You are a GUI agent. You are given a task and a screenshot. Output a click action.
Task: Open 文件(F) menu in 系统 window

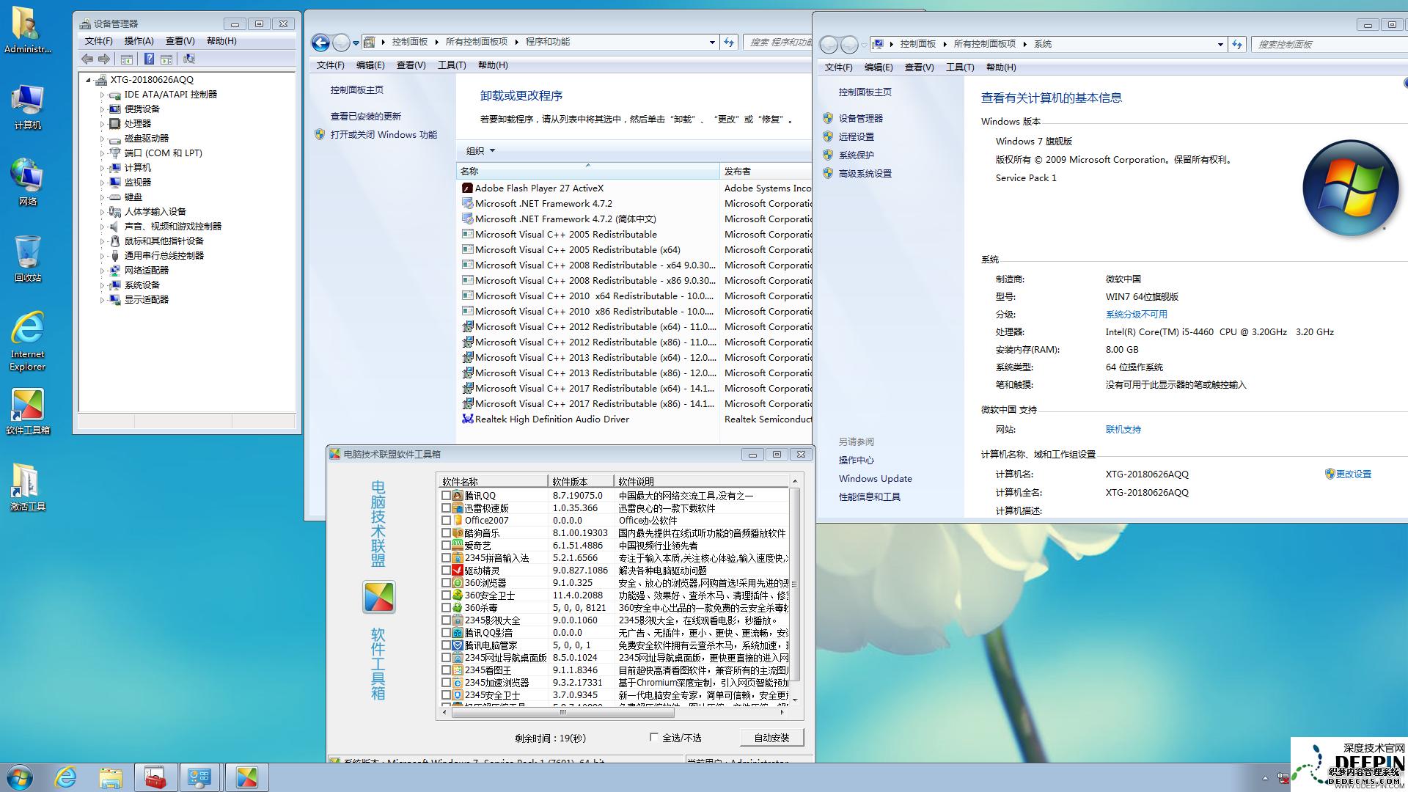point(838,67)
